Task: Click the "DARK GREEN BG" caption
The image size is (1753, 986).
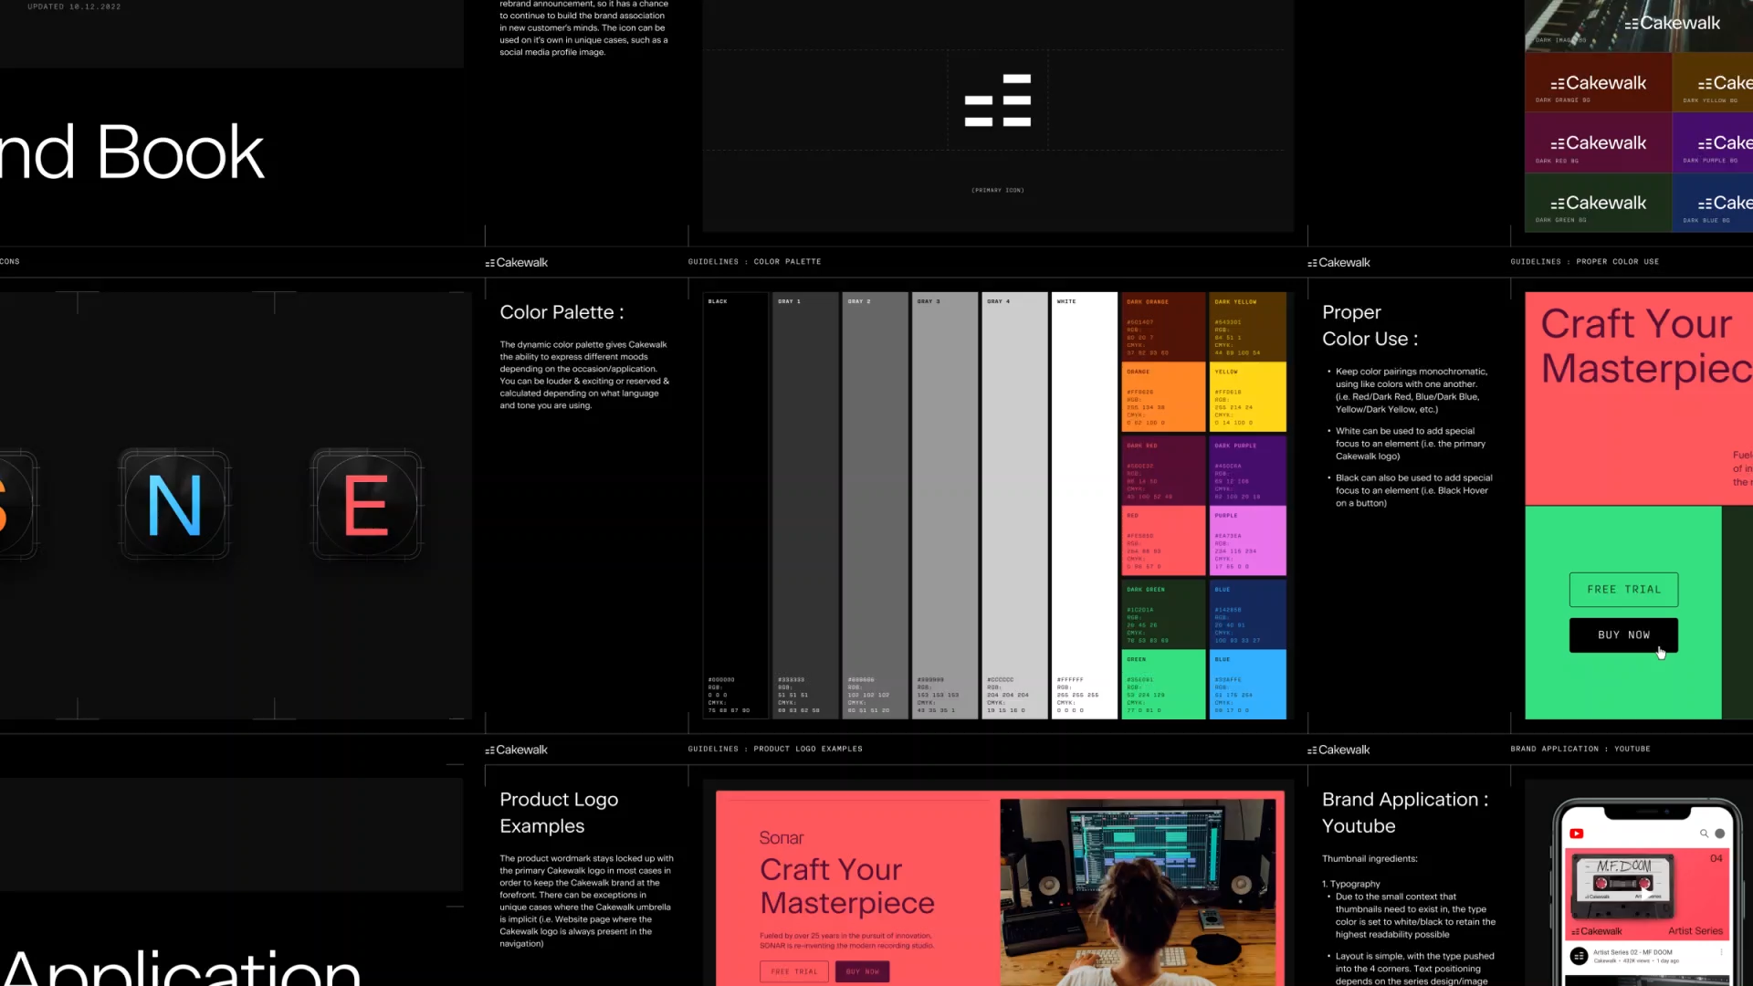Action: click(x=1560, y=220)
